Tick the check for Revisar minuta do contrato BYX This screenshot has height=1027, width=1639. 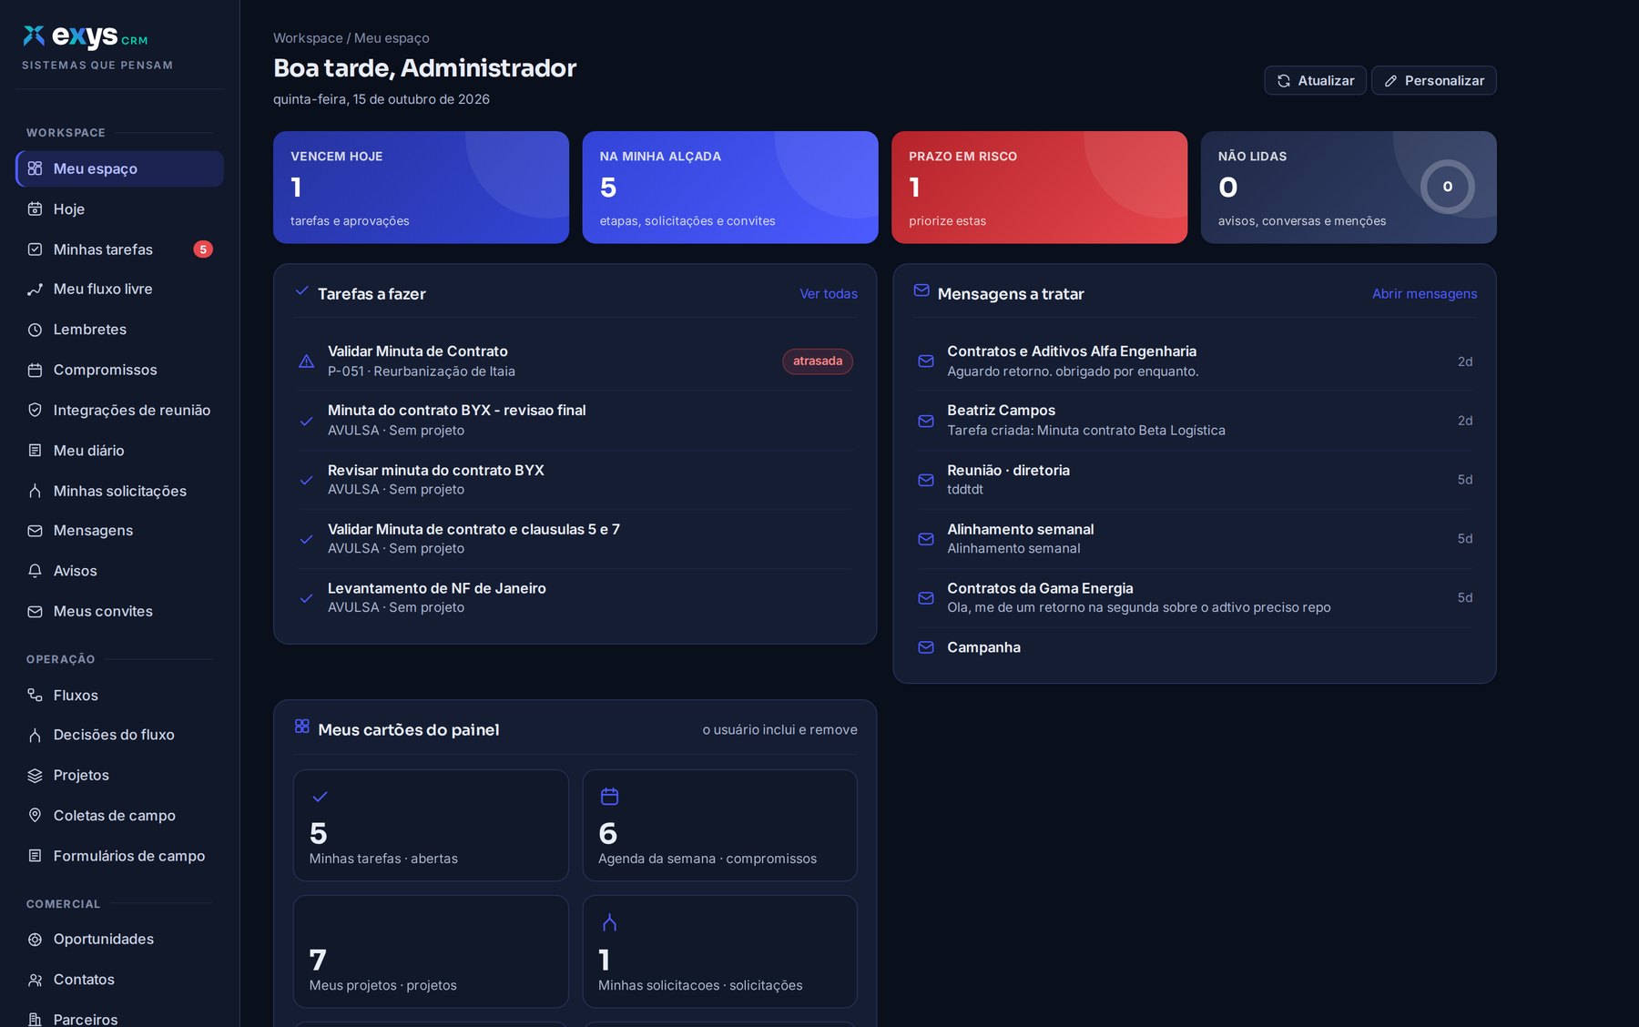point(307,480)
